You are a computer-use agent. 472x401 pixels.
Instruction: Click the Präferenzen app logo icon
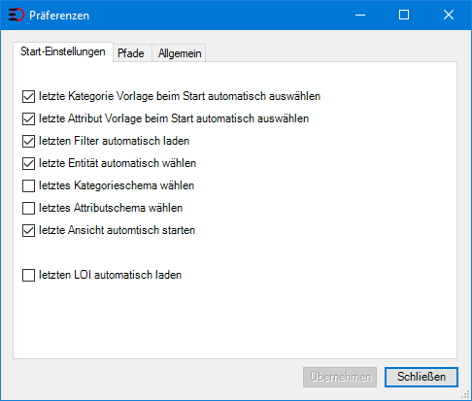coord(17,15)
